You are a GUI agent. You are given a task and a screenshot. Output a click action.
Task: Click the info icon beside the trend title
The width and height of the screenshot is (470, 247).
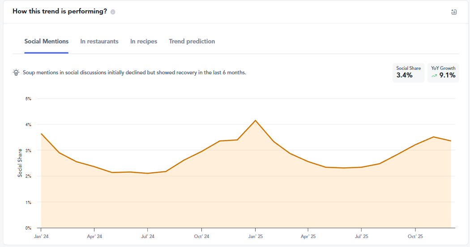(113, 12)
